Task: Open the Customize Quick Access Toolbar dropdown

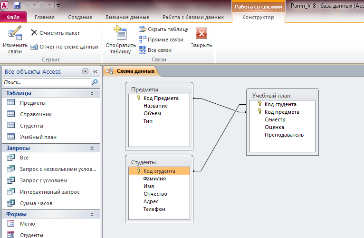Action: [58, 6]
